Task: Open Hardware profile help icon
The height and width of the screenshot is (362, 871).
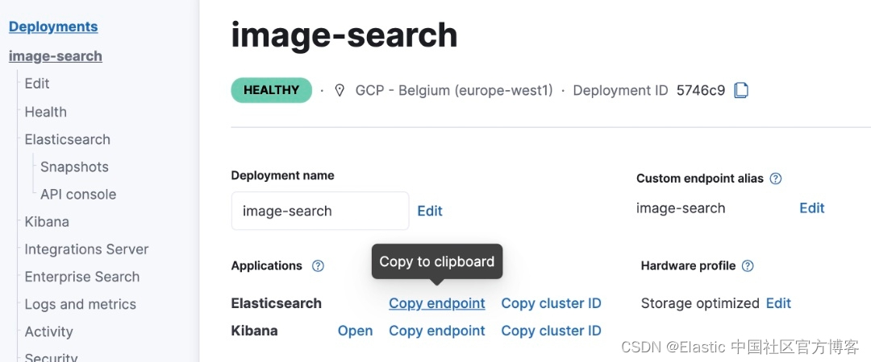Action: pos(748,265)
